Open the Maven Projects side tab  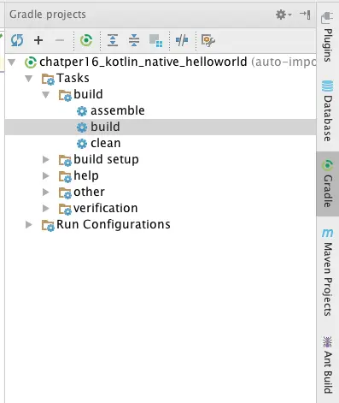click(328, 272)
